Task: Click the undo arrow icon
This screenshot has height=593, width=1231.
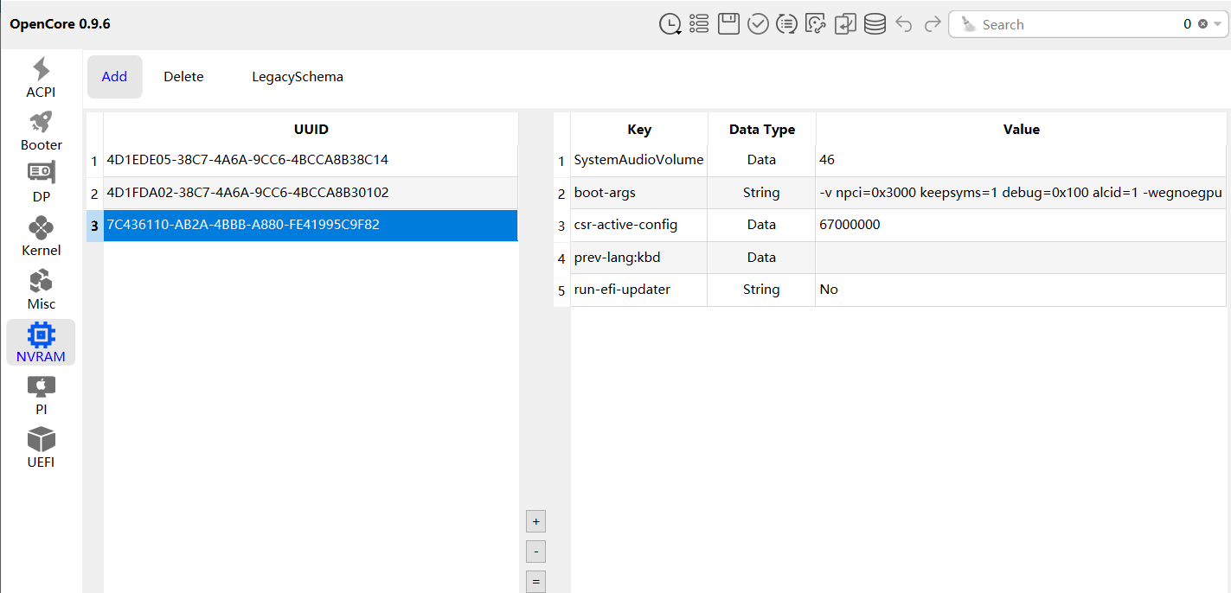Action: pos(904,24)
